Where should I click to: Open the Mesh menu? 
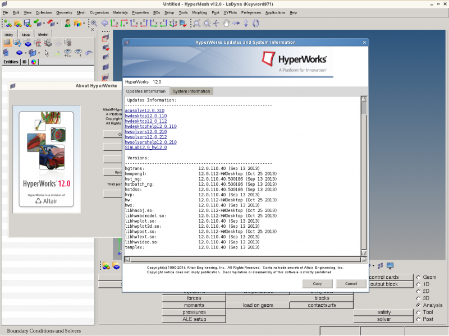click(x=81, y=12)
